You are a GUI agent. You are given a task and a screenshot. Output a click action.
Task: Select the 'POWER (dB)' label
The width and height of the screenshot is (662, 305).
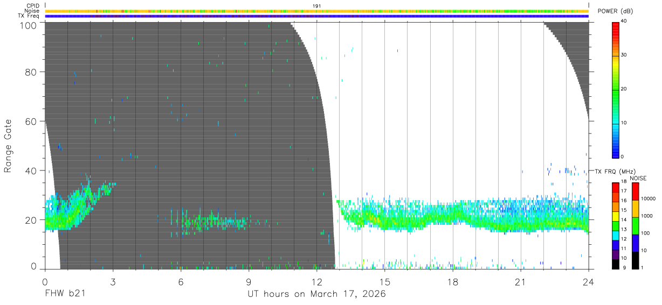(x=616, y=11)
